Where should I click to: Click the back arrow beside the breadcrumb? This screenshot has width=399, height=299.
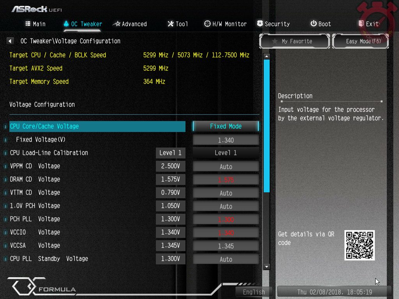[11, 41]
